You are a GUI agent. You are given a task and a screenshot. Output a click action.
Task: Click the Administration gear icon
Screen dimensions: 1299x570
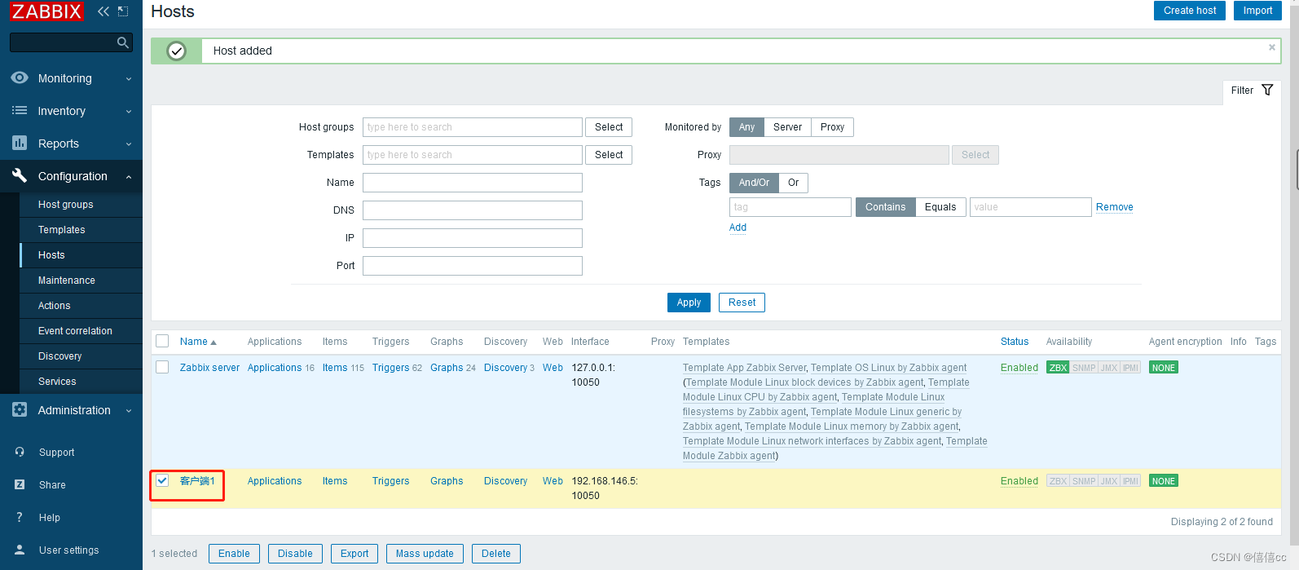(x=20, y=409)
